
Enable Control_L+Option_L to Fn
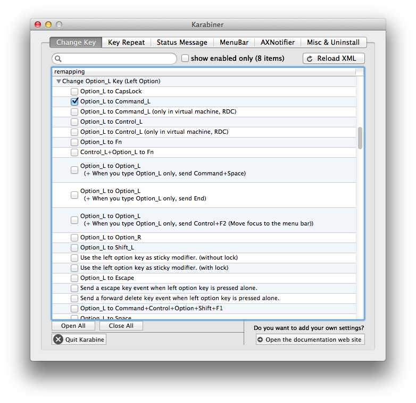coord(74,152)
